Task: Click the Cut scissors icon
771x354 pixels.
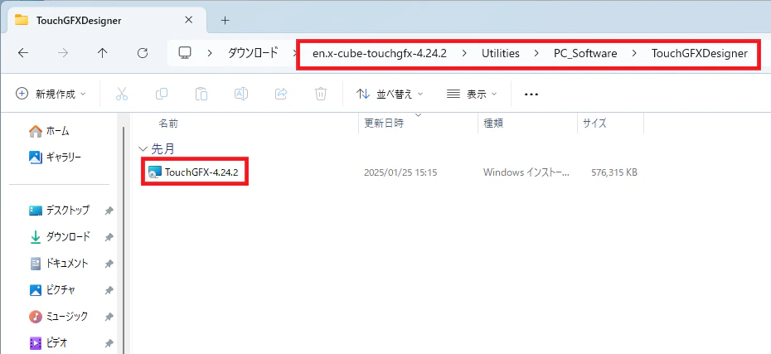Action: tap(122, 94)
